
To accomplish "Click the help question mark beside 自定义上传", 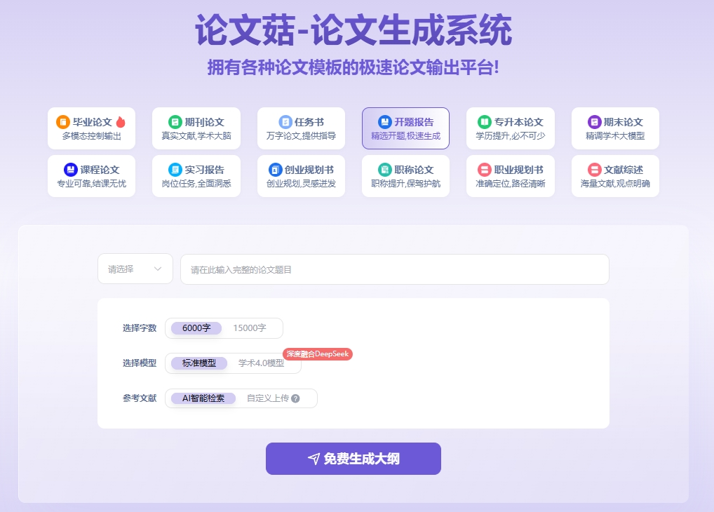I will [x=297, y=398].
